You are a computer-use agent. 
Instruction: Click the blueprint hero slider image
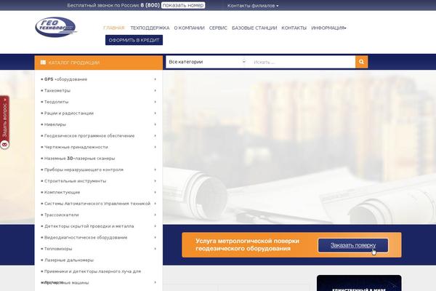299,147
